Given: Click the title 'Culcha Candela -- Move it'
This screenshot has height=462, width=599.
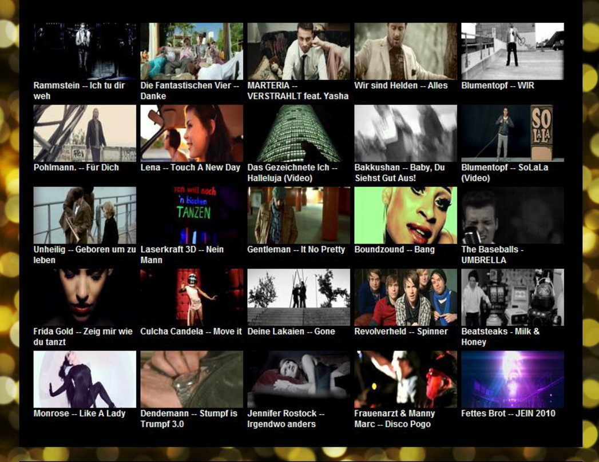Looking at the screenshot, I should pyautogui.click(x=191, y=332).
